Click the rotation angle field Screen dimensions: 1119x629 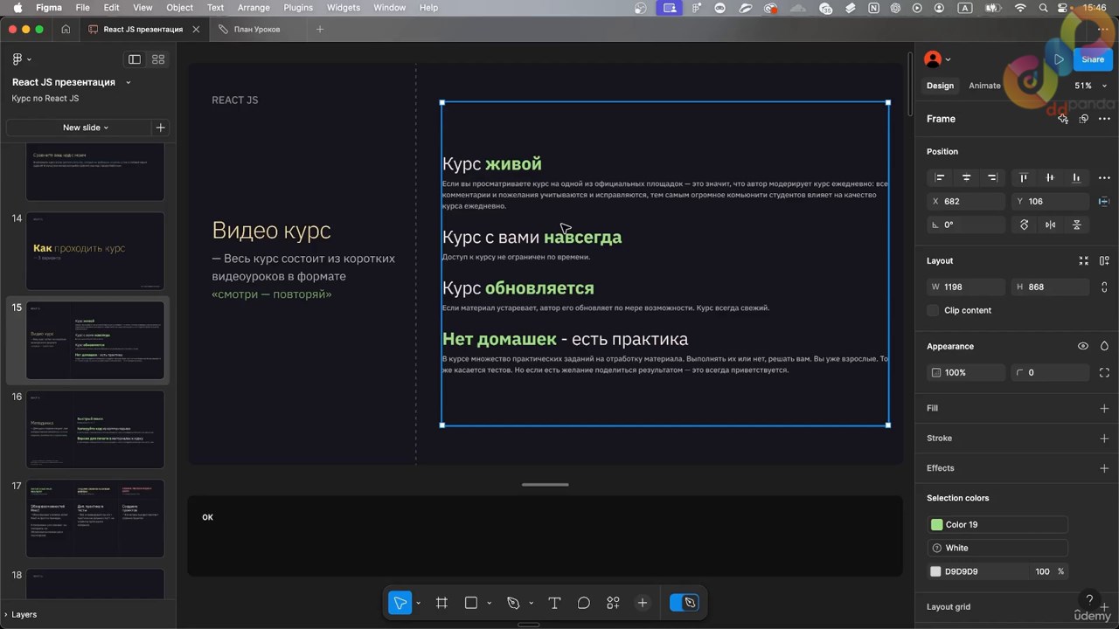point(965,225)
